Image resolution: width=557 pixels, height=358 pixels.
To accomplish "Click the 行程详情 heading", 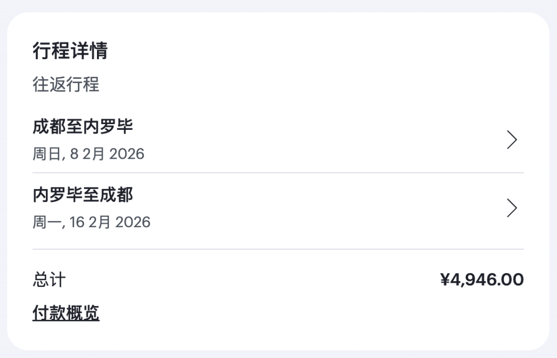I will [x=70, y=51].
